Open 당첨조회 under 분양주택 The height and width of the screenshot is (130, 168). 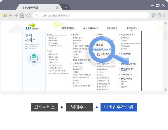point(76,43)
